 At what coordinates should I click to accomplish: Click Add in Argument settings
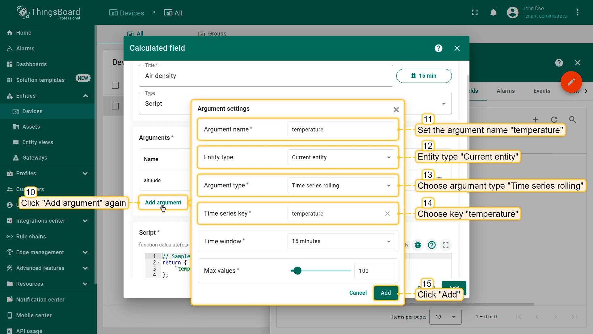[385, 293]
